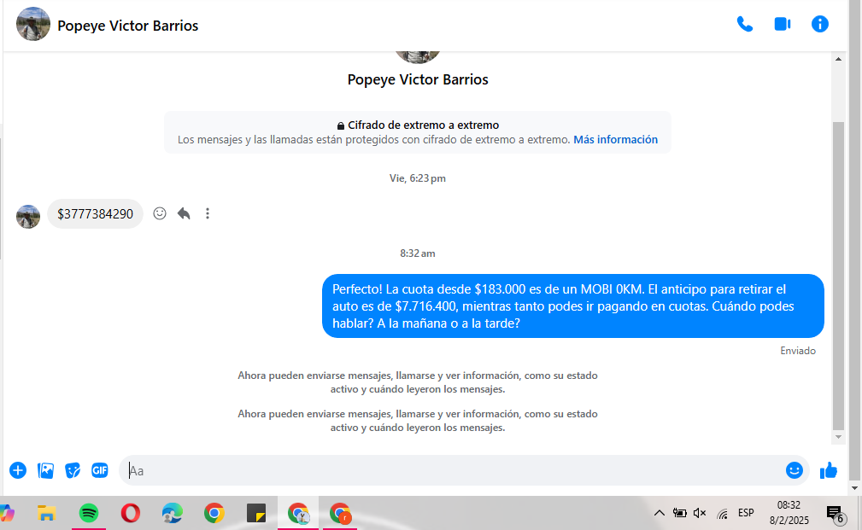
Task: Click the chat scrollbar down arrow
Action: 838,437
